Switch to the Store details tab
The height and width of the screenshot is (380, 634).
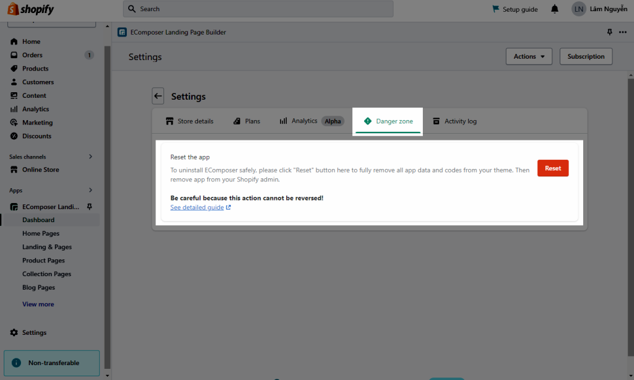pos(189,121)
